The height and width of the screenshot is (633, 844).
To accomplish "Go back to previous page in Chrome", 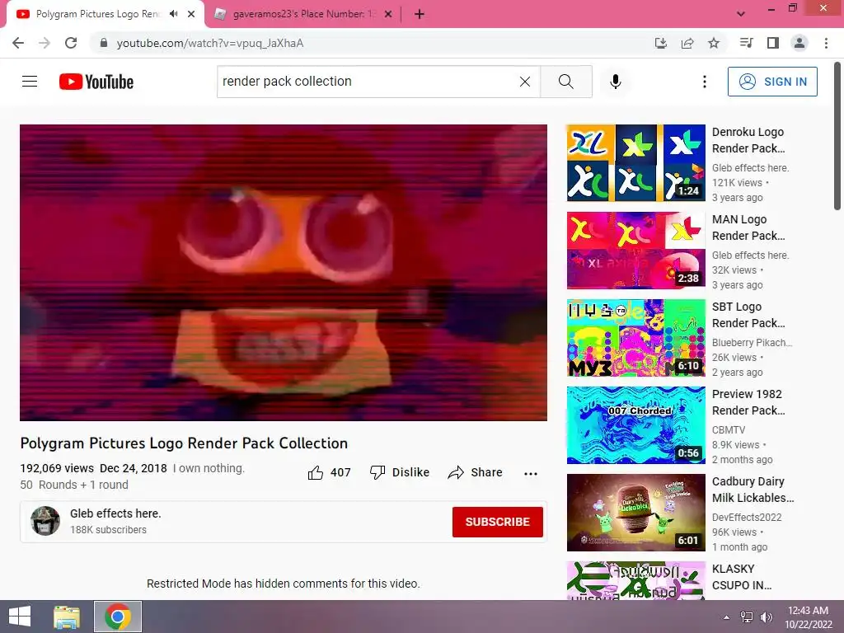I will [18, 43].
